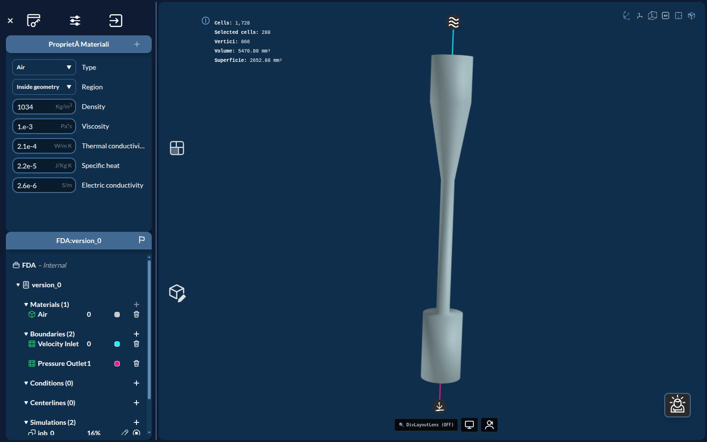Collapse the Simulations (2) section

point(26,422)
